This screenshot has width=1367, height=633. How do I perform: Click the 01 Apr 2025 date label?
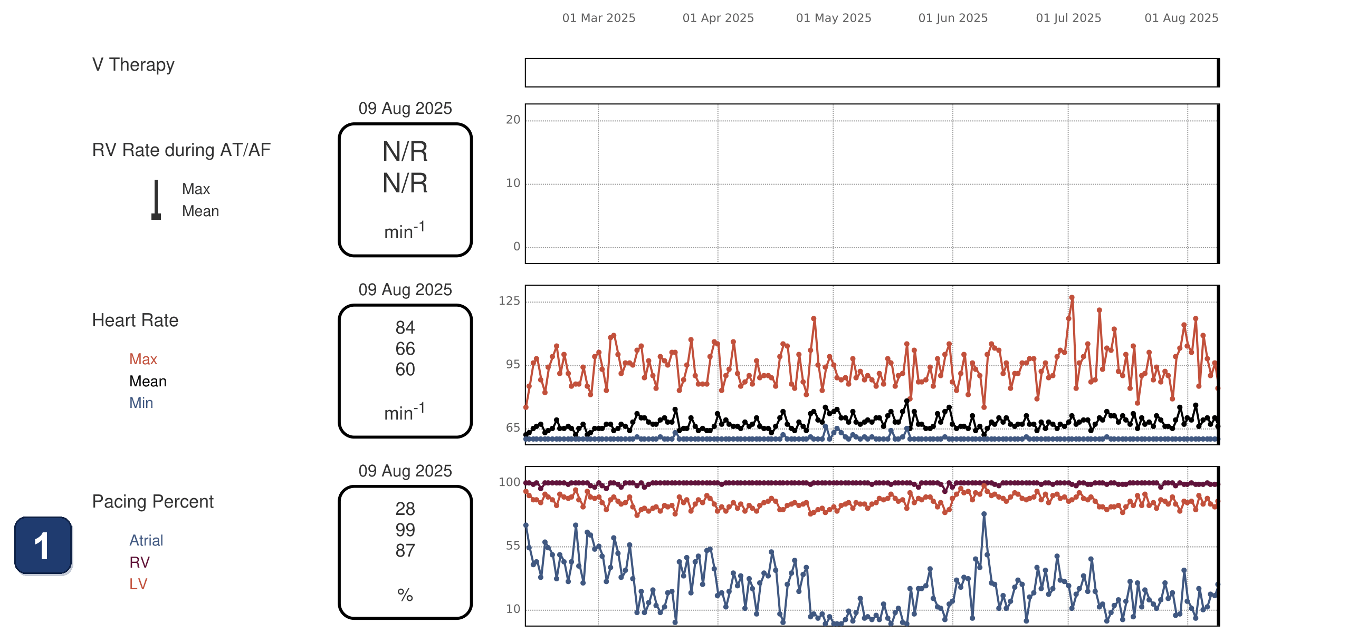[718, 18]
